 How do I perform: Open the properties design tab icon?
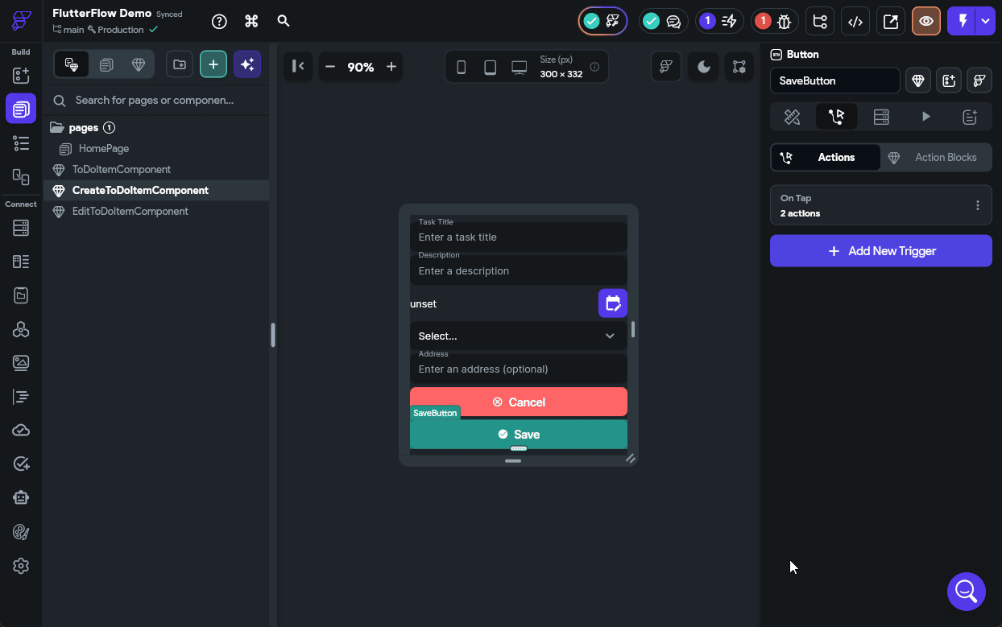[x=792, y=117]
